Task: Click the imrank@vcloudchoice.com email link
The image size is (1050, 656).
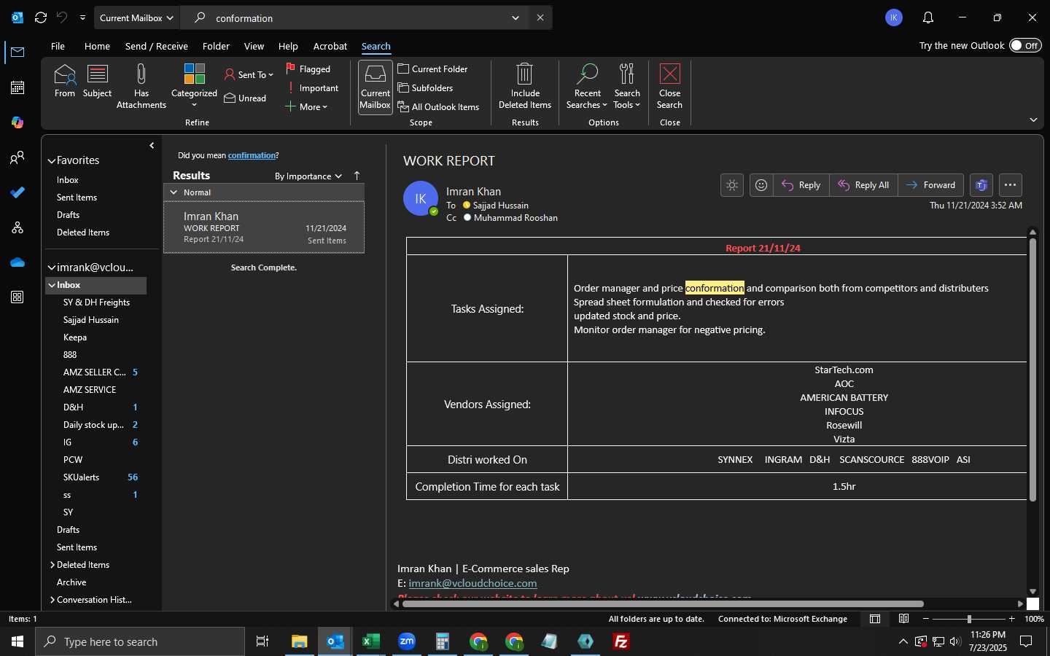Action: [x=472, y=583]
